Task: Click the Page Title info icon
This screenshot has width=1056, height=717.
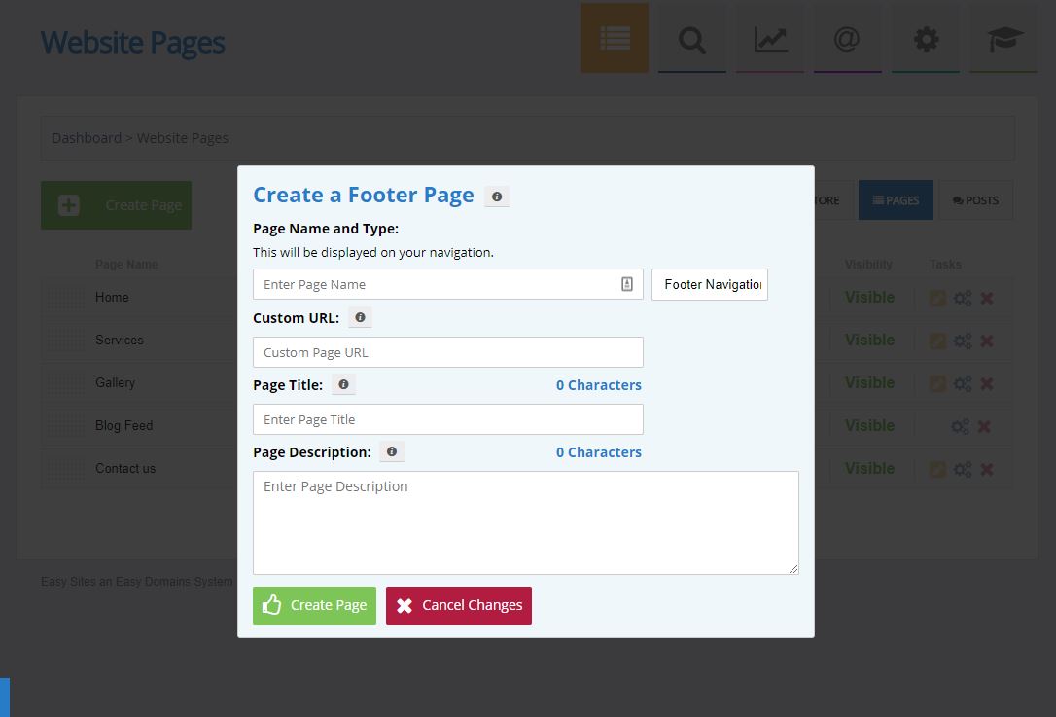Action: click(x=343, y=385)
